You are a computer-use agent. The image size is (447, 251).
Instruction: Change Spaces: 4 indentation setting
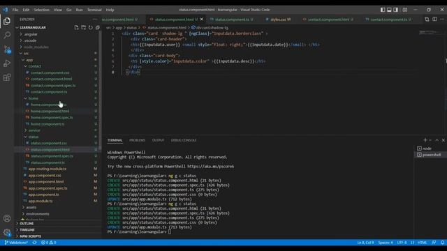point(386,243)
